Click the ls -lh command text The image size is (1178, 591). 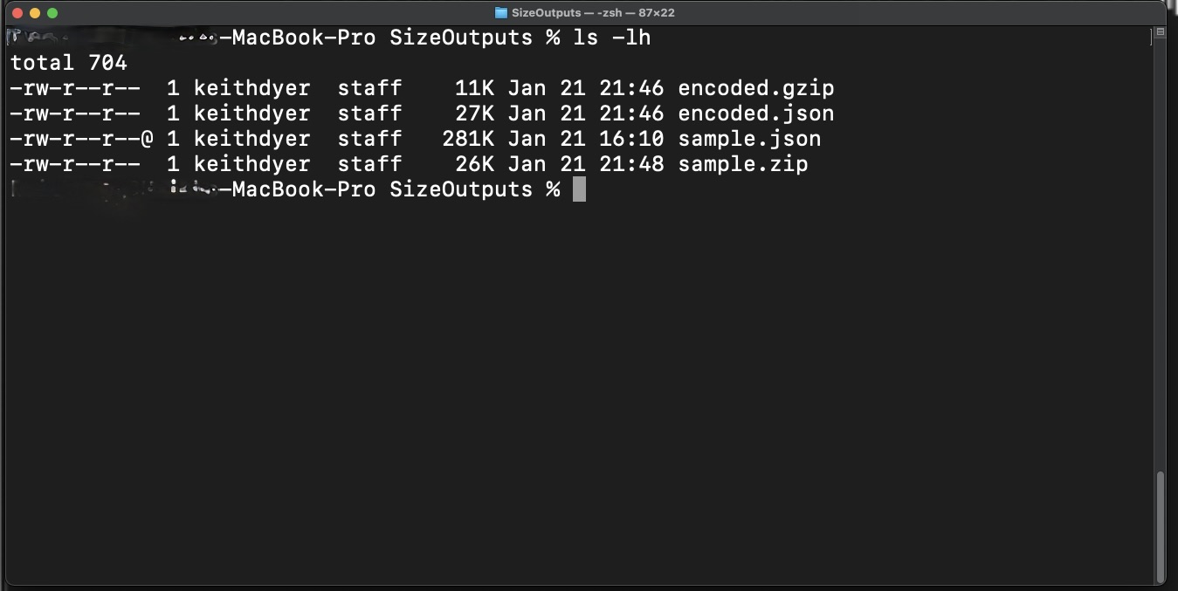(x=611, y=38)
